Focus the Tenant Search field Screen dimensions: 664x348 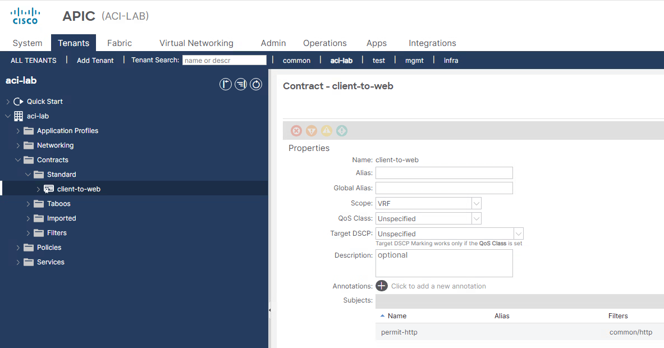(225, 60)
